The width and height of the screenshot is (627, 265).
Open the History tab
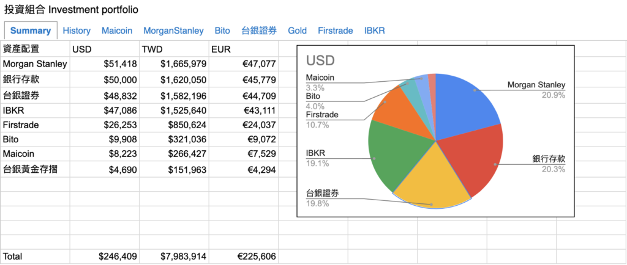(77, 31)
